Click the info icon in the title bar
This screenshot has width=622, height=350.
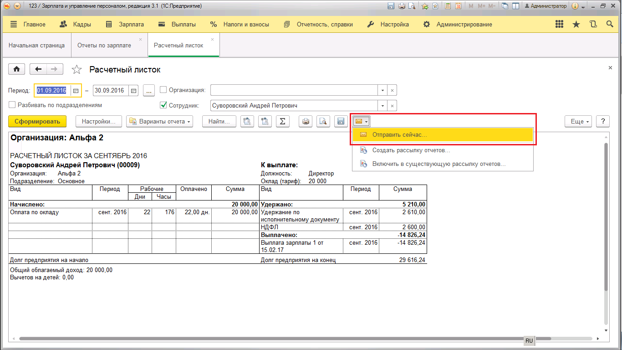point(575,6)
